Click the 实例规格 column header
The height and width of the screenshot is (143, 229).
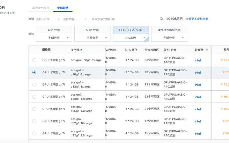pos(76,50)
